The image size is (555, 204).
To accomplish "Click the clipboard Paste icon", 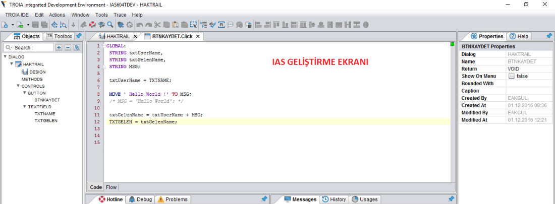I will [175, 25].
